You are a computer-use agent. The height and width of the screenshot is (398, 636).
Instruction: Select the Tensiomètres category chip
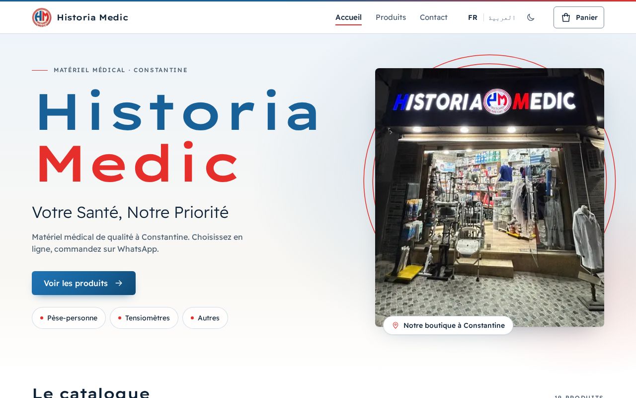click(144, 318)
